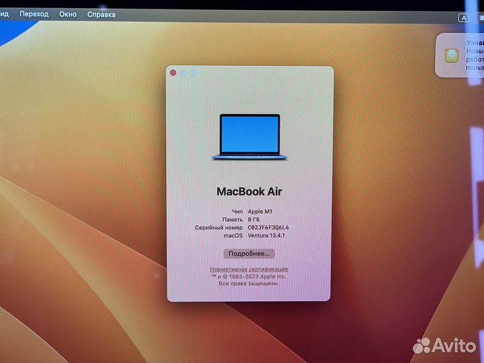Click the Tips notification lightbulb icon
Screen dimensions: 484x363
[x=451, y=56]
